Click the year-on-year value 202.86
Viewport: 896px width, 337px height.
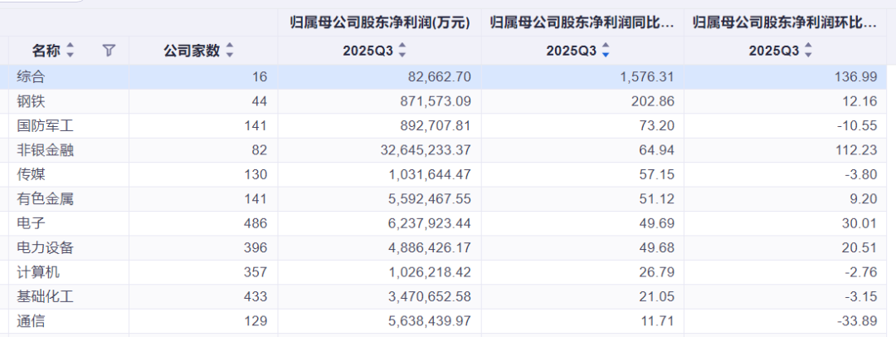[x=655, y=101]
